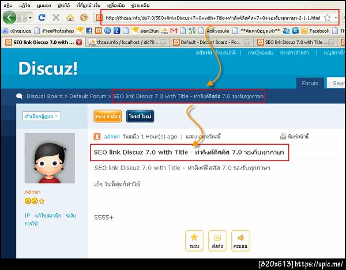The image size is (346, 270).
Task: Click the admin username in header
Action: [x=204, y=52]
